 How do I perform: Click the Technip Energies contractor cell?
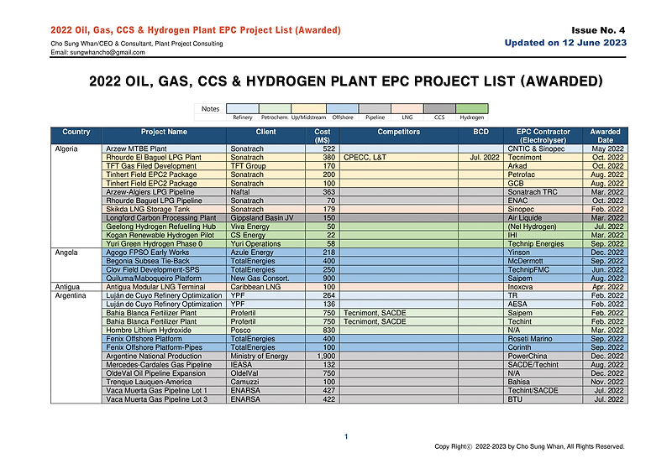tap(543, 243)
